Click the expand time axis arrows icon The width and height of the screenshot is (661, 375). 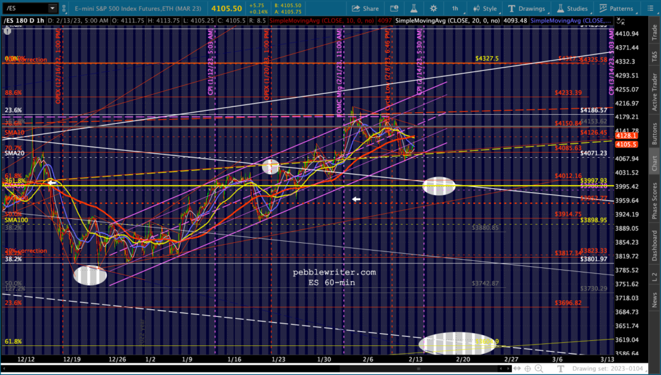517,369
